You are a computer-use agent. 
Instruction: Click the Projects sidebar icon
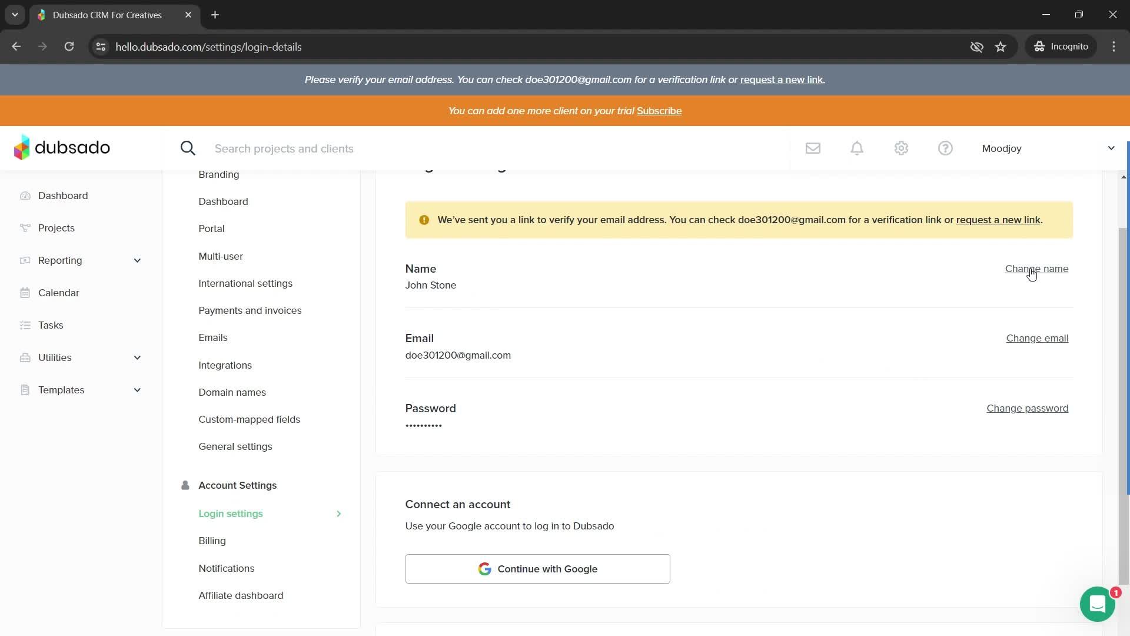(x=25, y=228)
